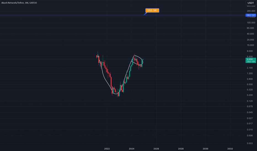
Task: Click the 9.000 price axis label
Action: 250,51
